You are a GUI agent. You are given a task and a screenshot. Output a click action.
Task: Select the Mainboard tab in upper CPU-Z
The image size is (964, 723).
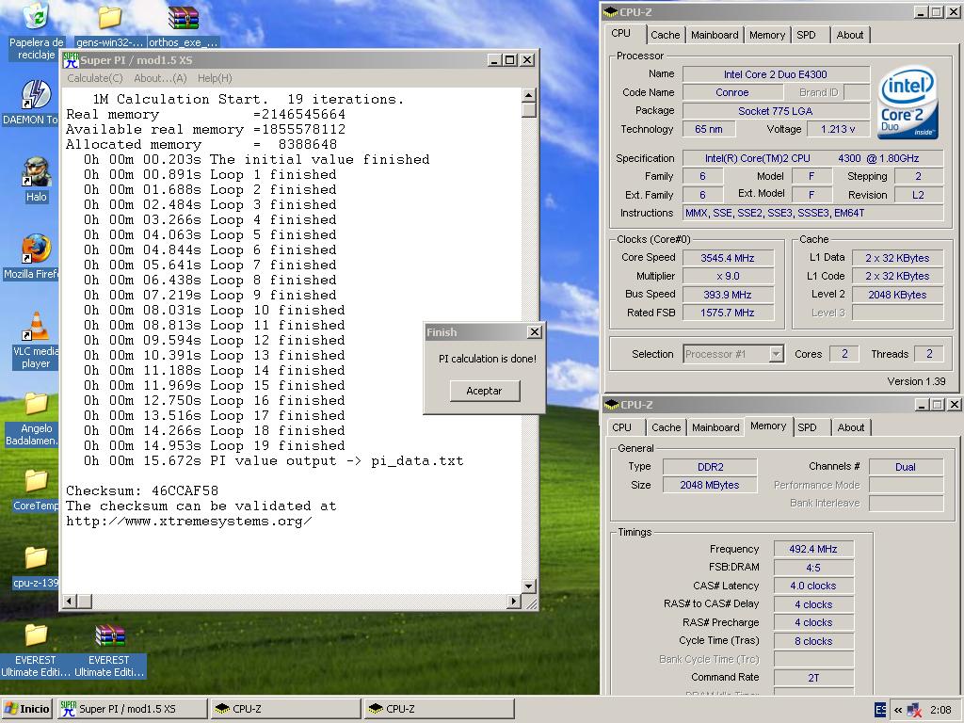click(715, 35)
